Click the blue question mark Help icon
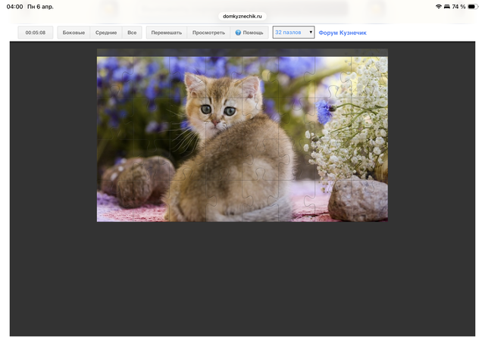 238,33
